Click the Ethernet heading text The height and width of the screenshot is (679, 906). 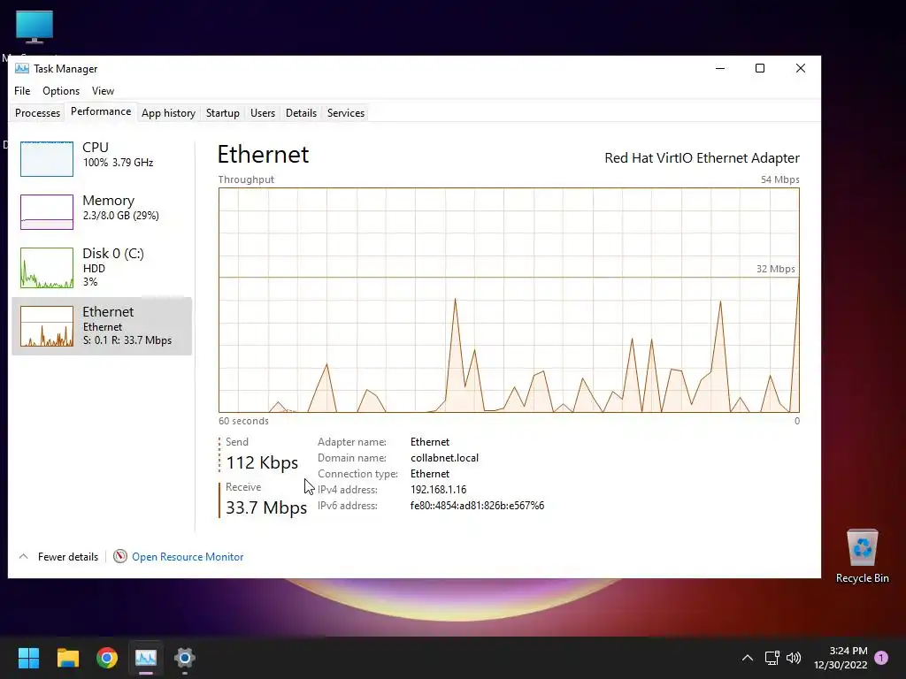pyautogui.click(x=263, y=155)
